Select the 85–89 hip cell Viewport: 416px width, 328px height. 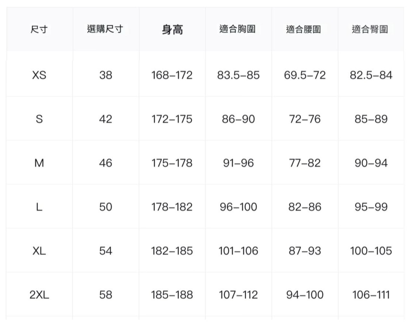[x=371, y=119]
